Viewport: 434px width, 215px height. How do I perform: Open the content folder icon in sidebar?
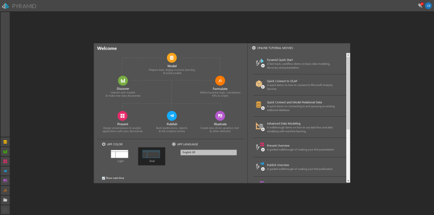tap(5, 200)
